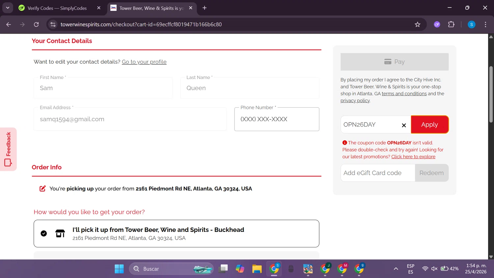This screenshot has height=278, width=494.
Task: Select the Buckhead store pickup option
Action: [176, 234]
